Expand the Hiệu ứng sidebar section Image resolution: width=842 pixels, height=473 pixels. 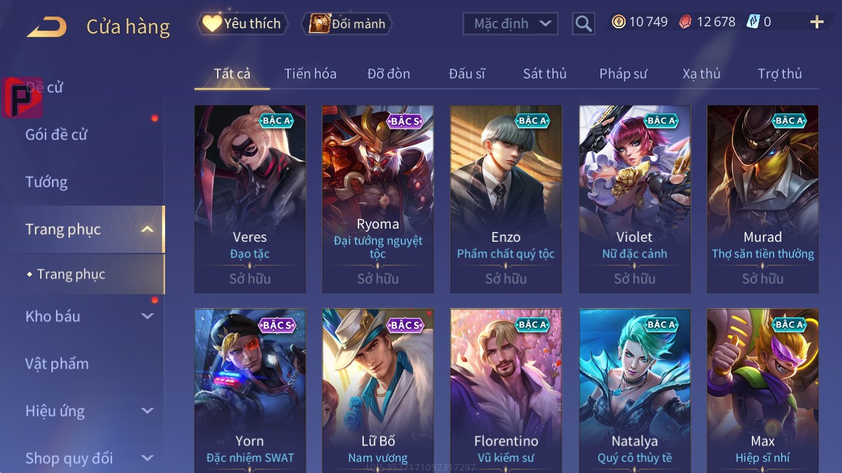point(147,411)
